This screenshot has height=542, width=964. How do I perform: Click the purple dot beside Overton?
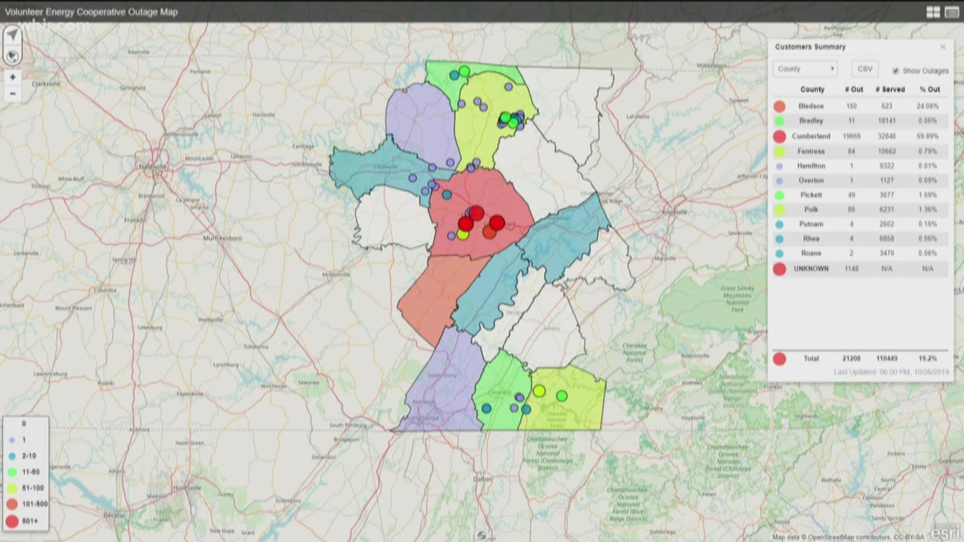[779, 180]
